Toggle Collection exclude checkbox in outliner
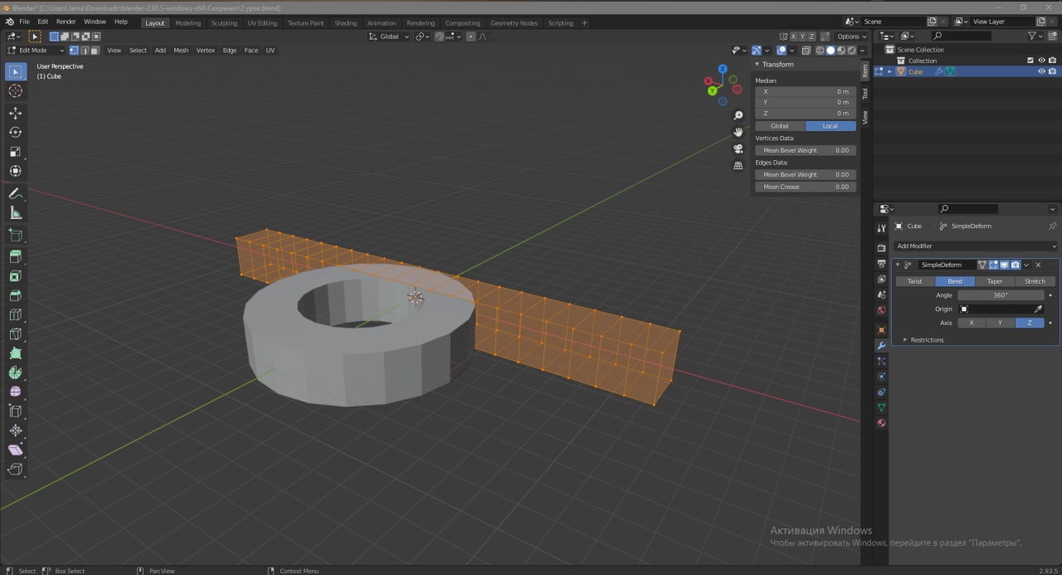 pos(1030,61)
